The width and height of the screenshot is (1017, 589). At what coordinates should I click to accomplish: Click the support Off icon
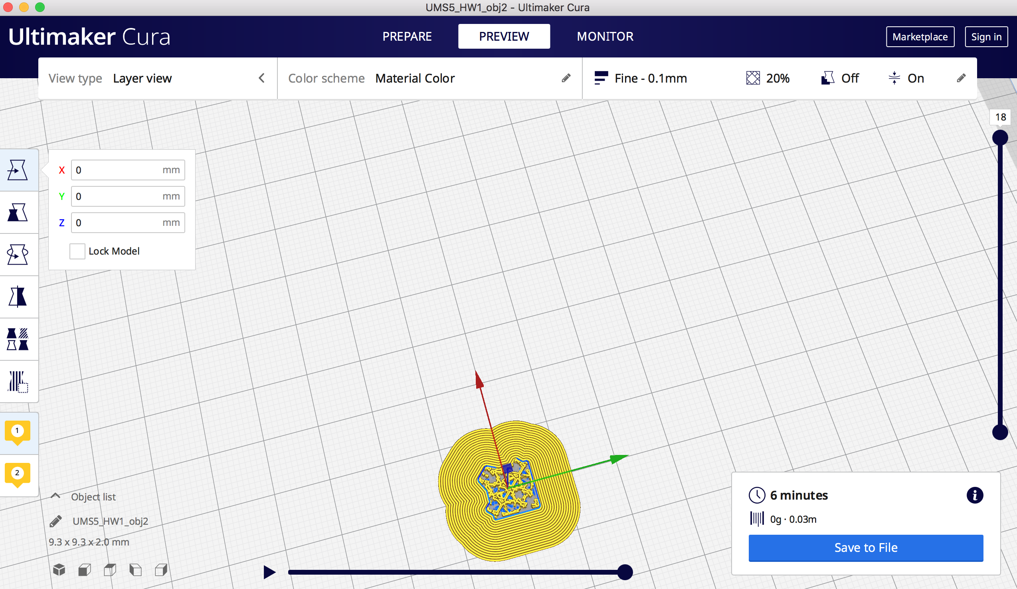click(x=828, y=78)
